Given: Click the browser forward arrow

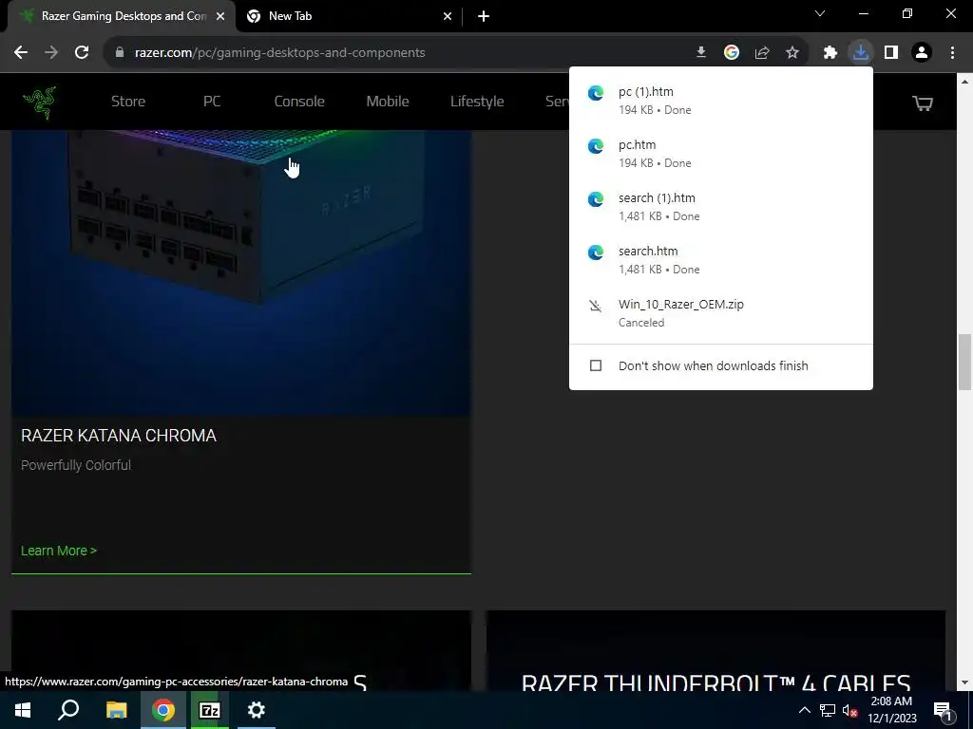Looking at the screenshot, I should point(51,53).
